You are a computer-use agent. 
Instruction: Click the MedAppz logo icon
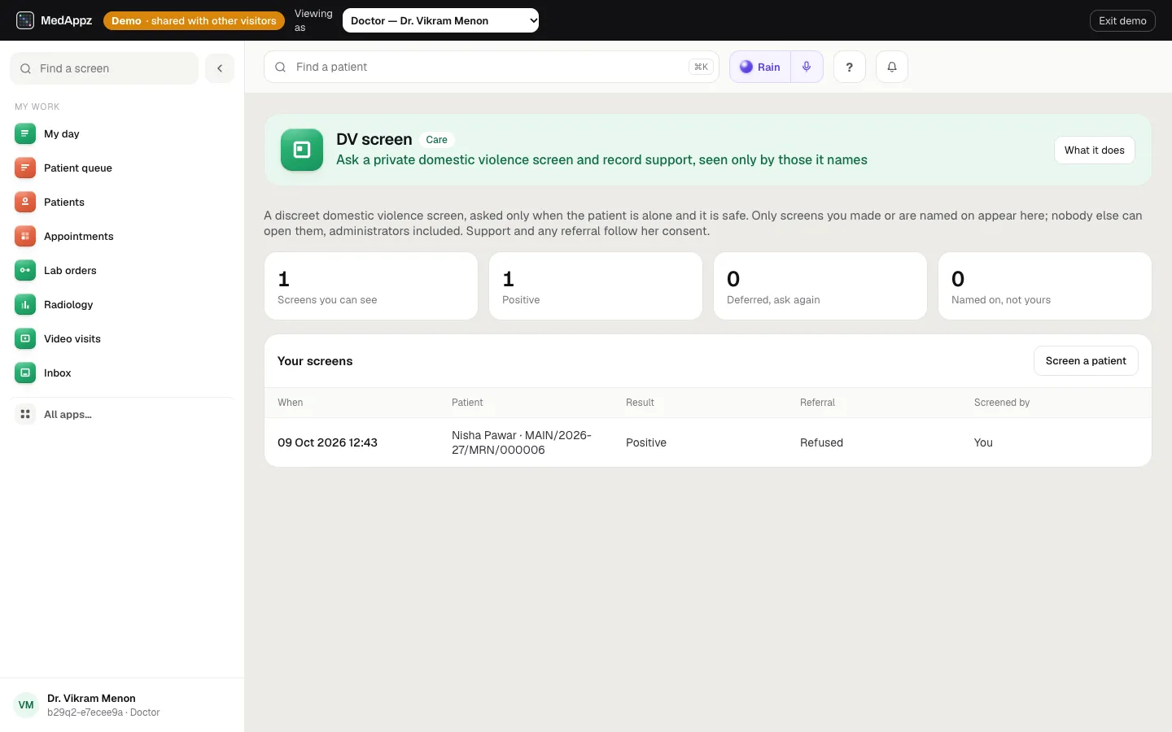[x=25, y=20]
